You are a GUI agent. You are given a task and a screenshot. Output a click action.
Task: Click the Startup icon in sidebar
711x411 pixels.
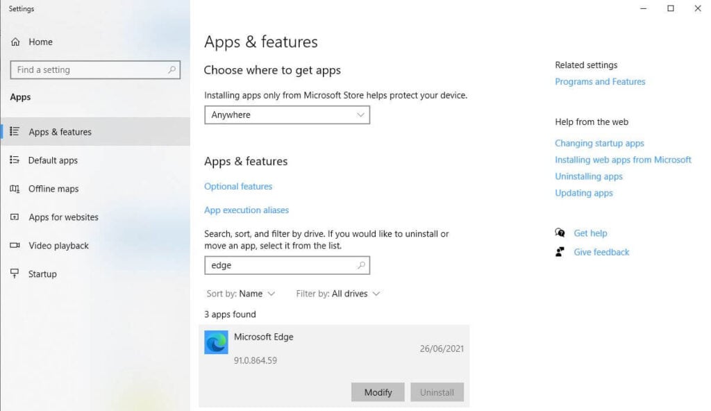[15, 274]
